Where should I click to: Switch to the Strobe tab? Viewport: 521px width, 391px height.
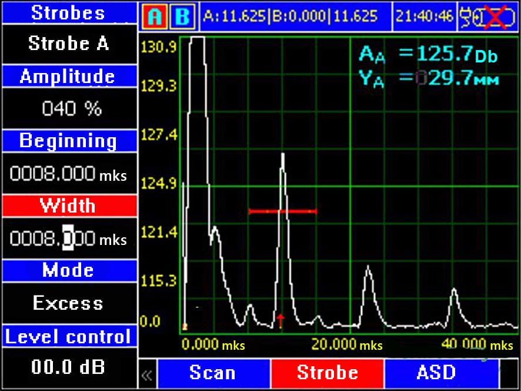[x=327, y=373]
